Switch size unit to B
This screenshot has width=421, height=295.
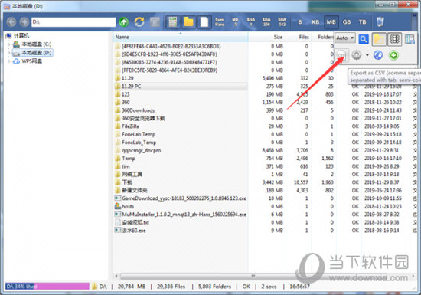click(300, 21)
